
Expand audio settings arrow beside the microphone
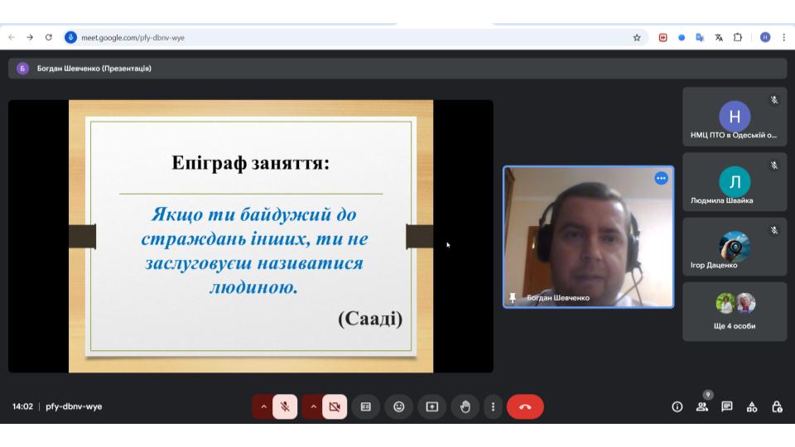tap(263, 406)
